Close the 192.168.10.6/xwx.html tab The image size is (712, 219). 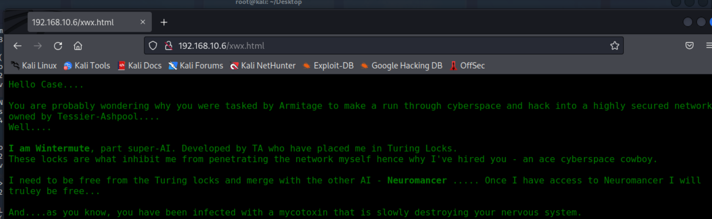pyautogui.click(x=142, y=22)
